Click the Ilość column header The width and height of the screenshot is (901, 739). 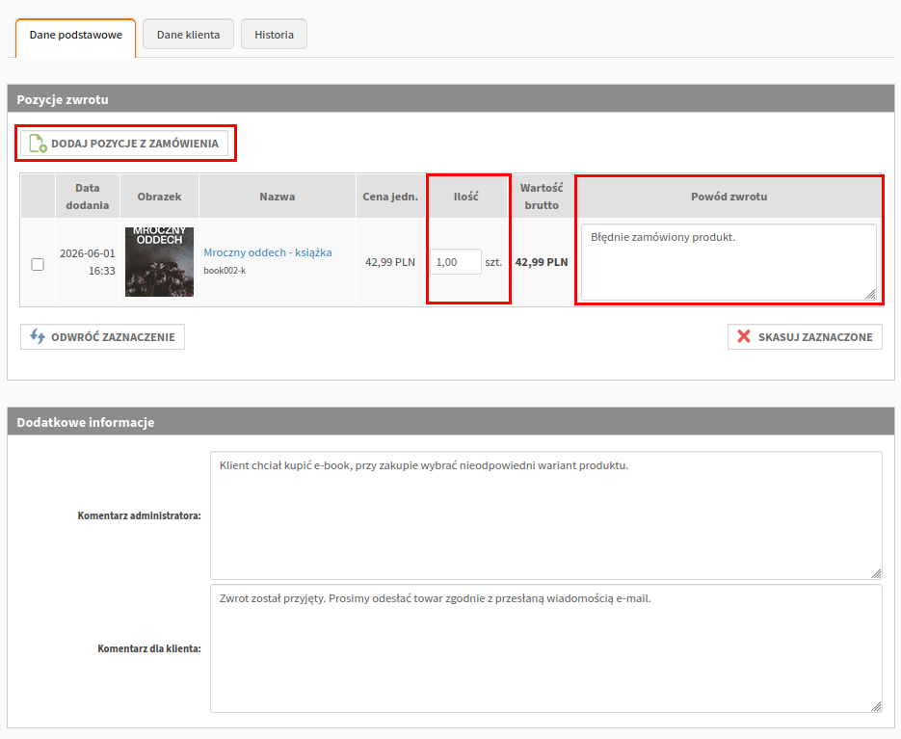click(x=466, y=197)
